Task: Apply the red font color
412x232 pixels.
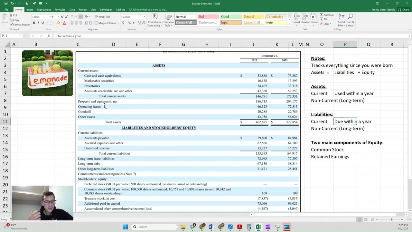Action: [x=64, y=23]
